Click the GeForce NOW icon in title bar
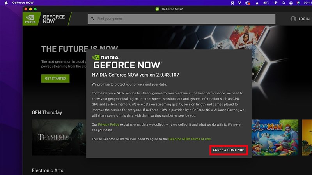 tap(157, 9)
